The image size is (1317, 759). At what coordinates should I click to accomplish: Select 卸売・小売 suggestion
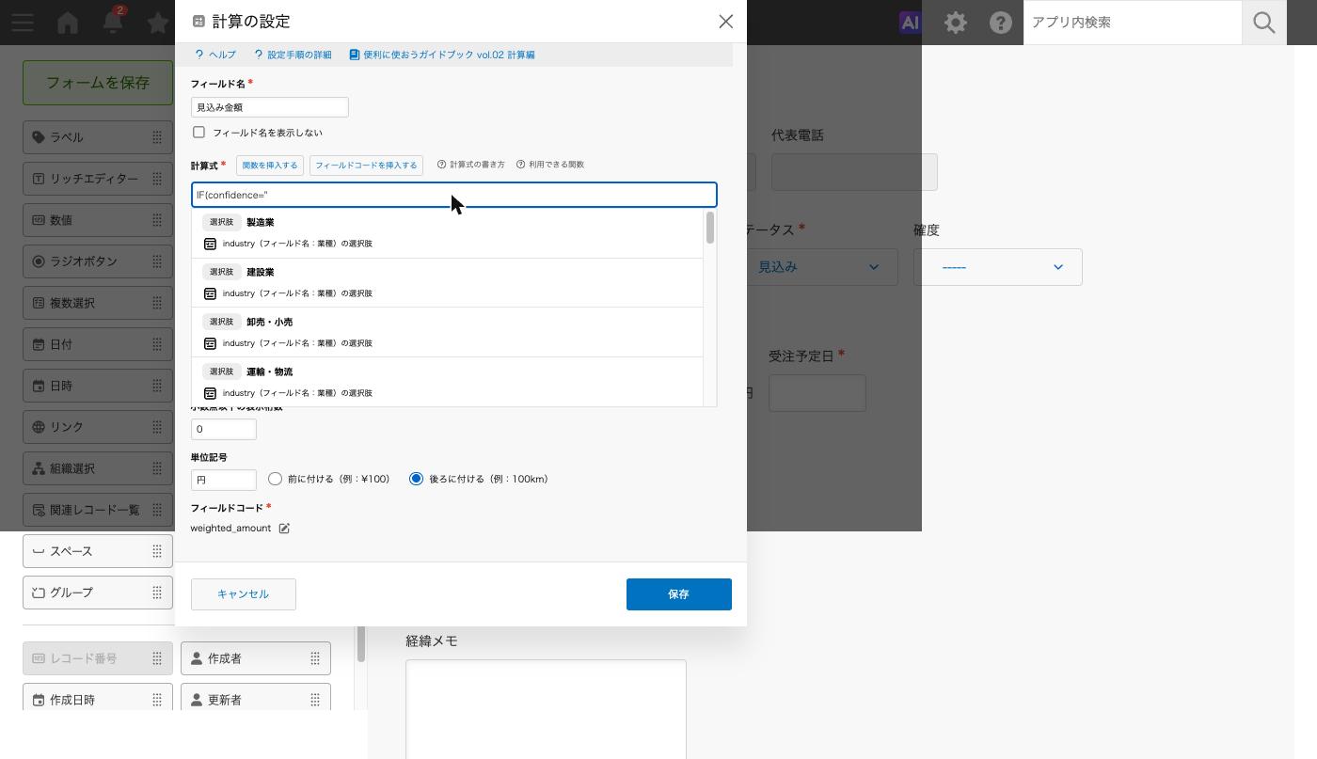tap(447, 333)
